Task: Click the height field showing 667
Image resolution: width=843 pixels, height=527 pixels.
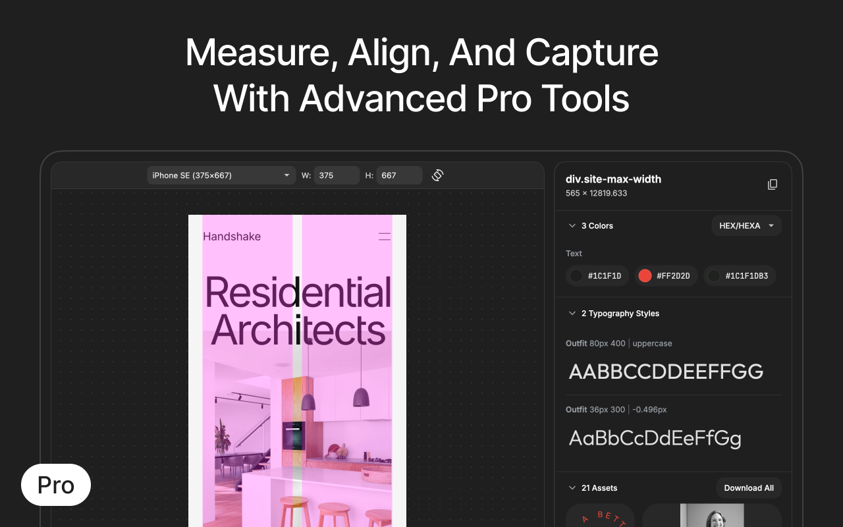Action: [x=398, y=175]
